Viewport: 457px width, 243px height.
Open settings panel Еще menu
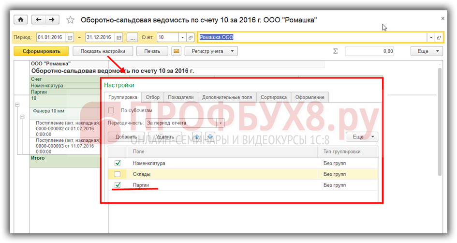362,137
